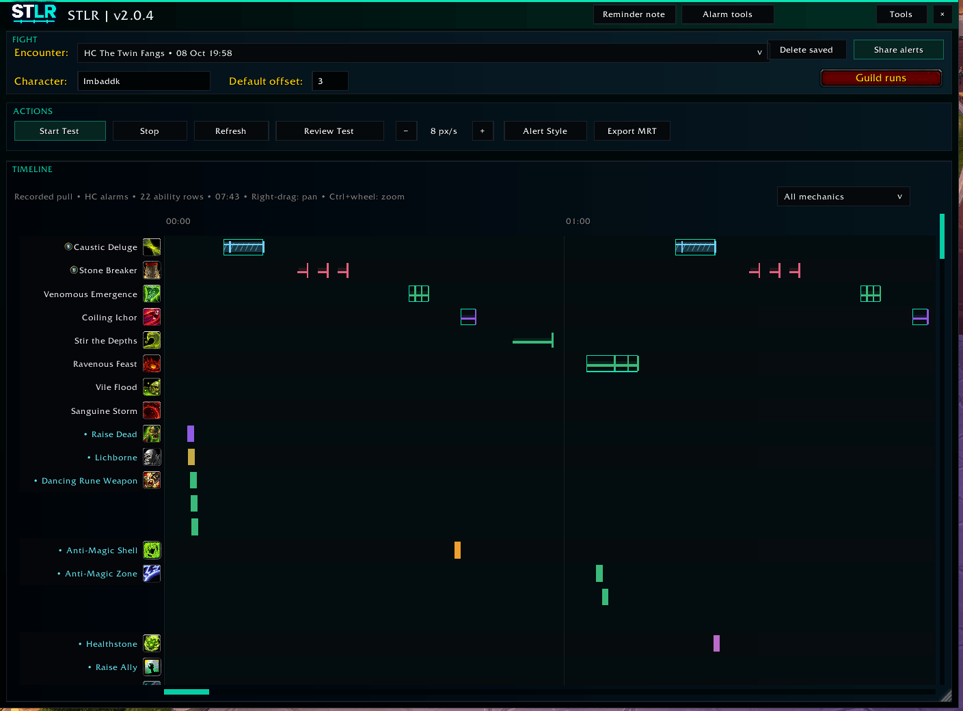This screenshot has width=963, height=711.
Task: Click the Delete saved button
Action: (806, 50)
